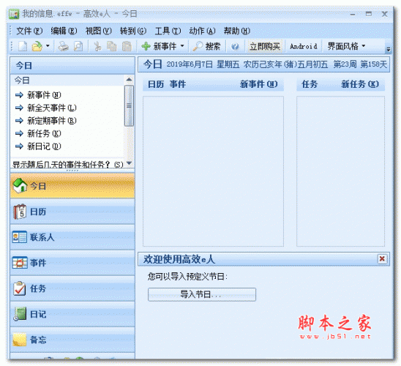Click the 导入节日... button
This screenshot has width=401, height=366.
tap(202, 294)
